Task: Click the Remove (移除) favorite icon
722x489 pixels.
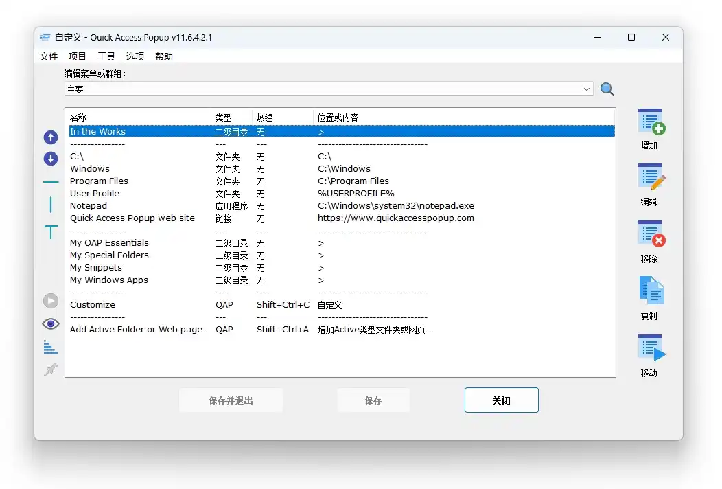Action: tap(651, 234)
